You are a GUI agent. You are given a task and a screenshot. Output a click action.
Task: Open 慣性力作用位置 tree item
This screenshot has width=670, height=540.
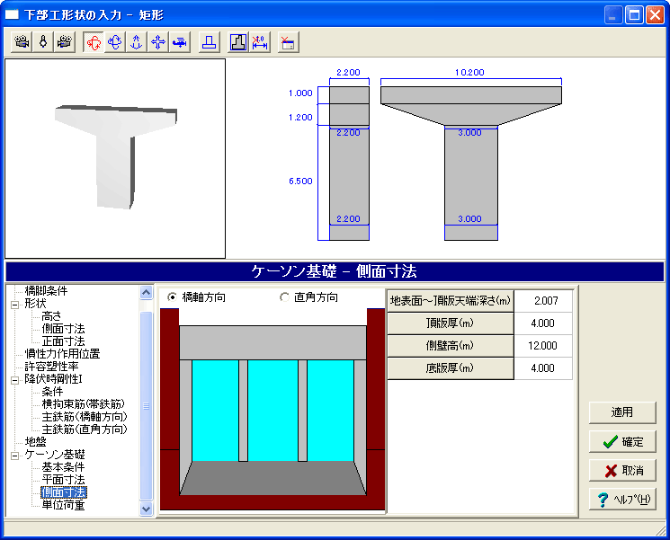[62, 353]
